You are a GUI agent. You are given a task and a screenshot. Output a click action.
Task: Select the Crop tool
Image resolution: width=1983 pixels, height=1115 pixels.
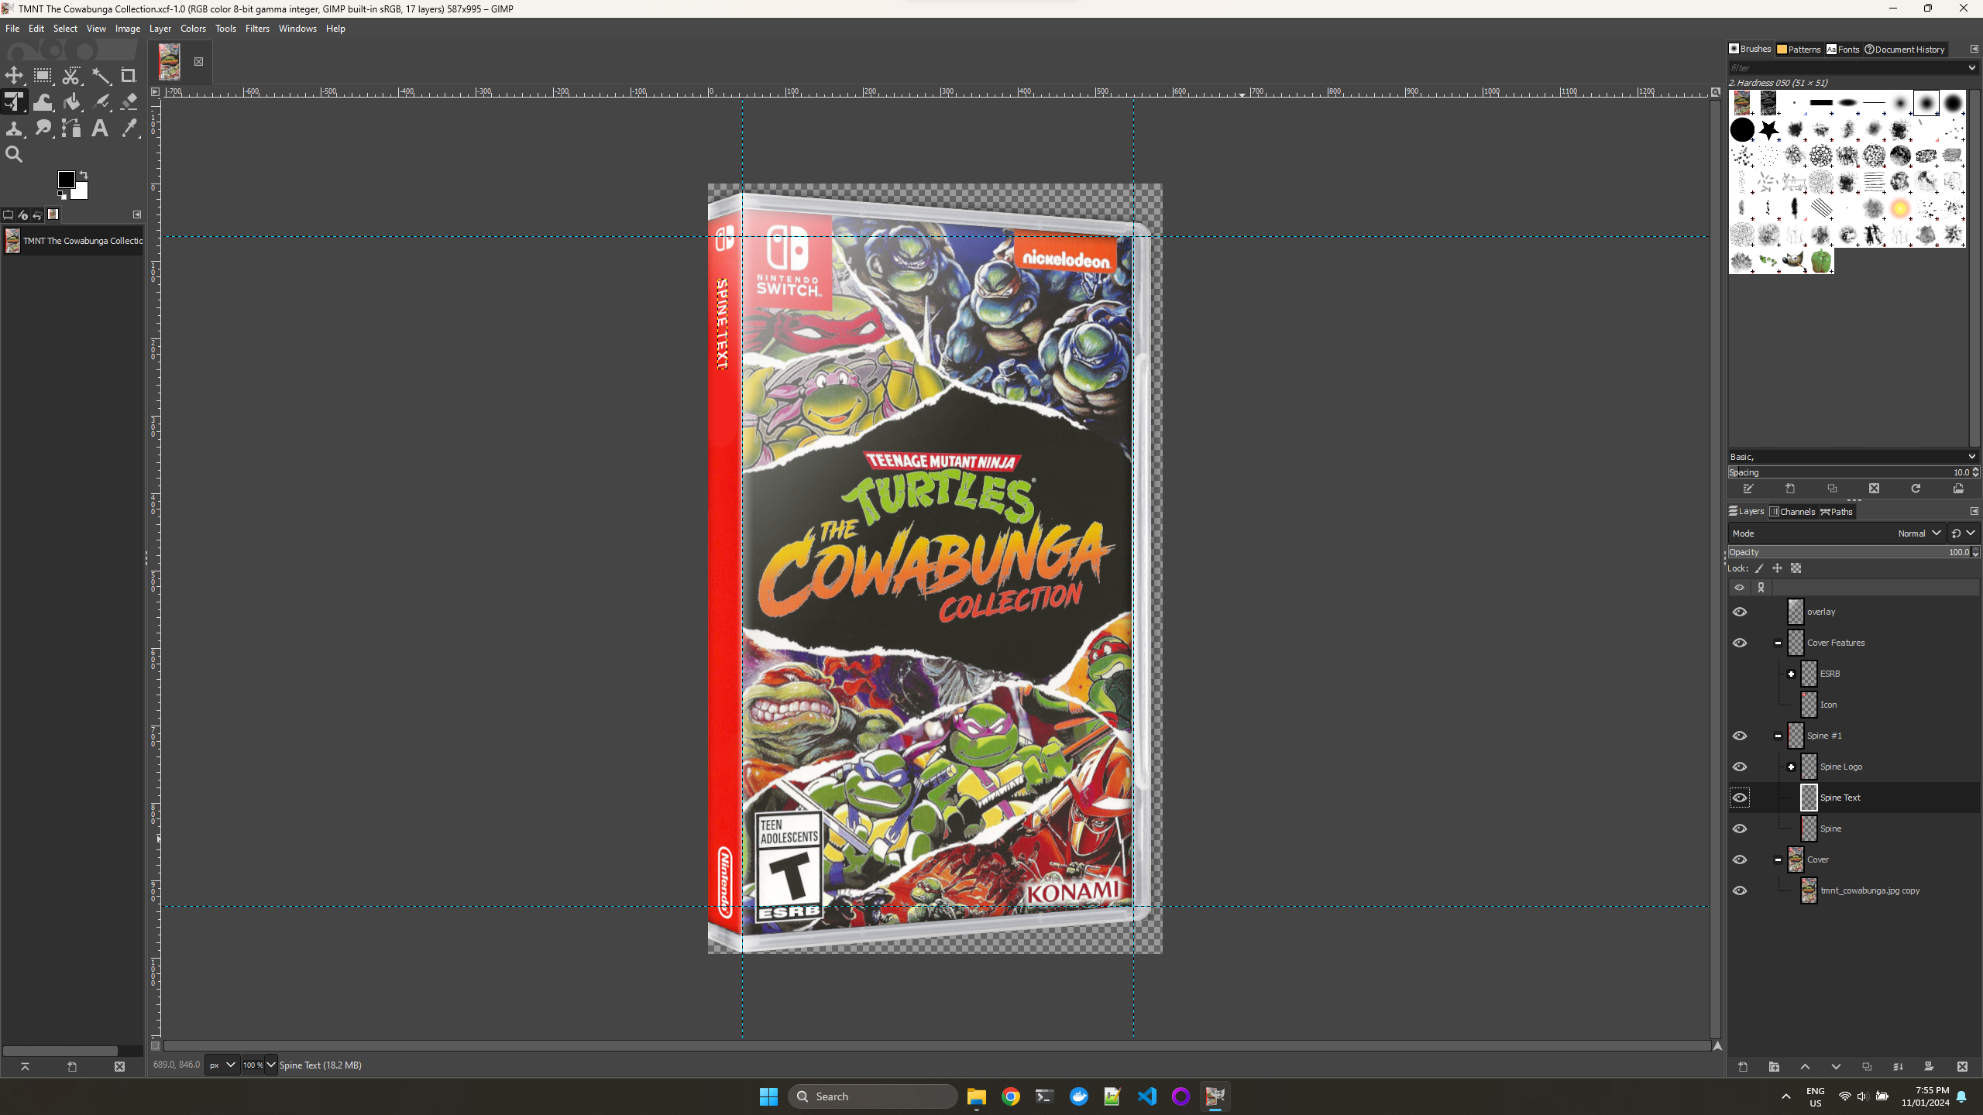tap(129, 76)
